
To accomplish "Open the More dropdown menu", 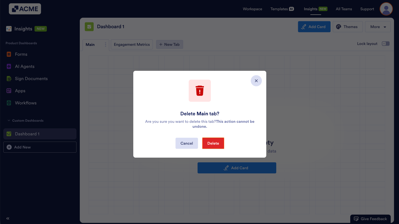I will [378, 27].
